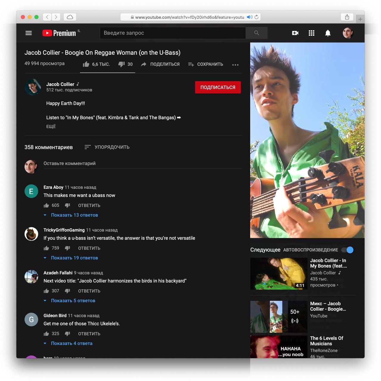
Task: Dislike Ezra Aboy's comment
Action: tap(67, 205)
